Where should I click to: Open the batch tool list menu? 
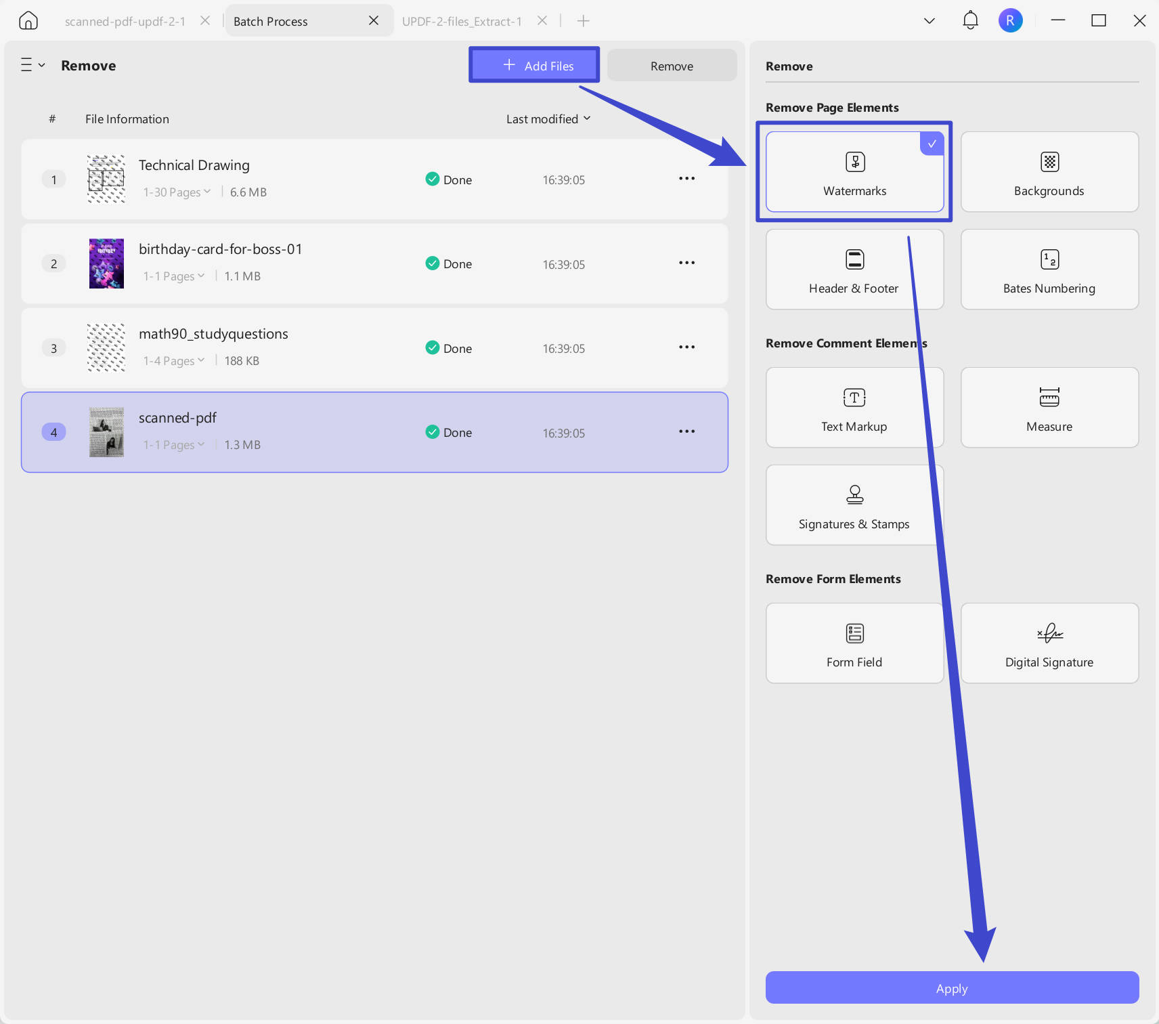coord(32,65)
